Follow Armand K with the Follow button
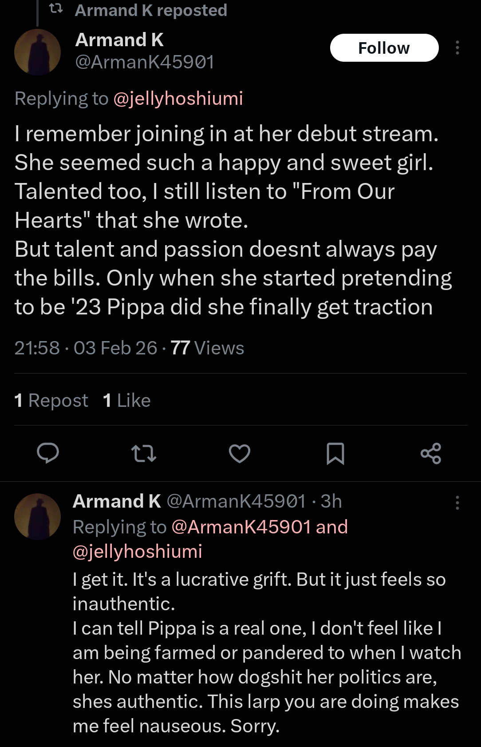481x747 pixels. tap(384, 48)
